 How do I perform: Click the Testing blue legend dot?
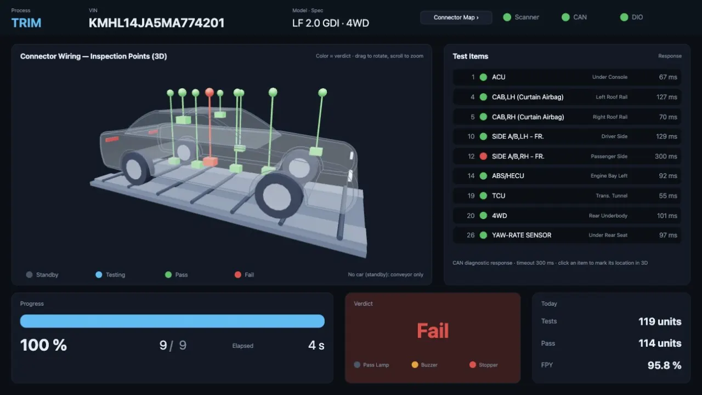(99, 274)
